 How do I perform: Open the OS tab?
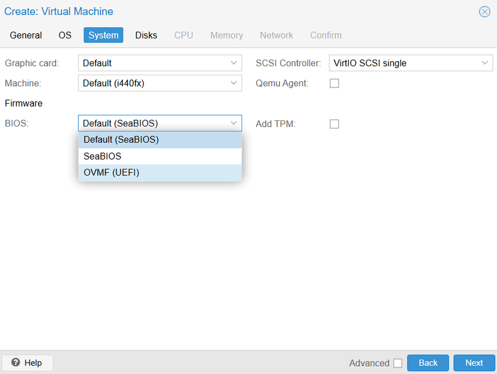pos(65,35)
